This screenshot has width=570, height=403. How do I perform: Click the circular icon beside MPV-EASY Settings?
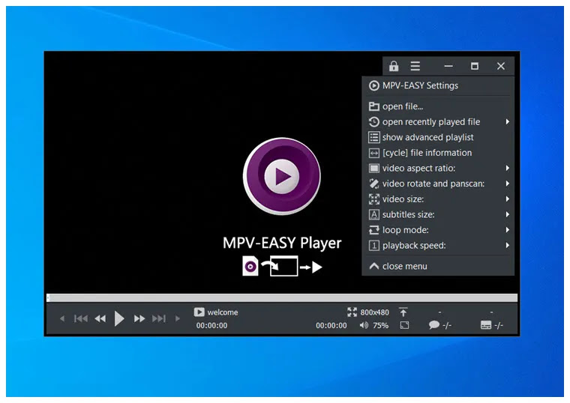click(x=373, y=85)
